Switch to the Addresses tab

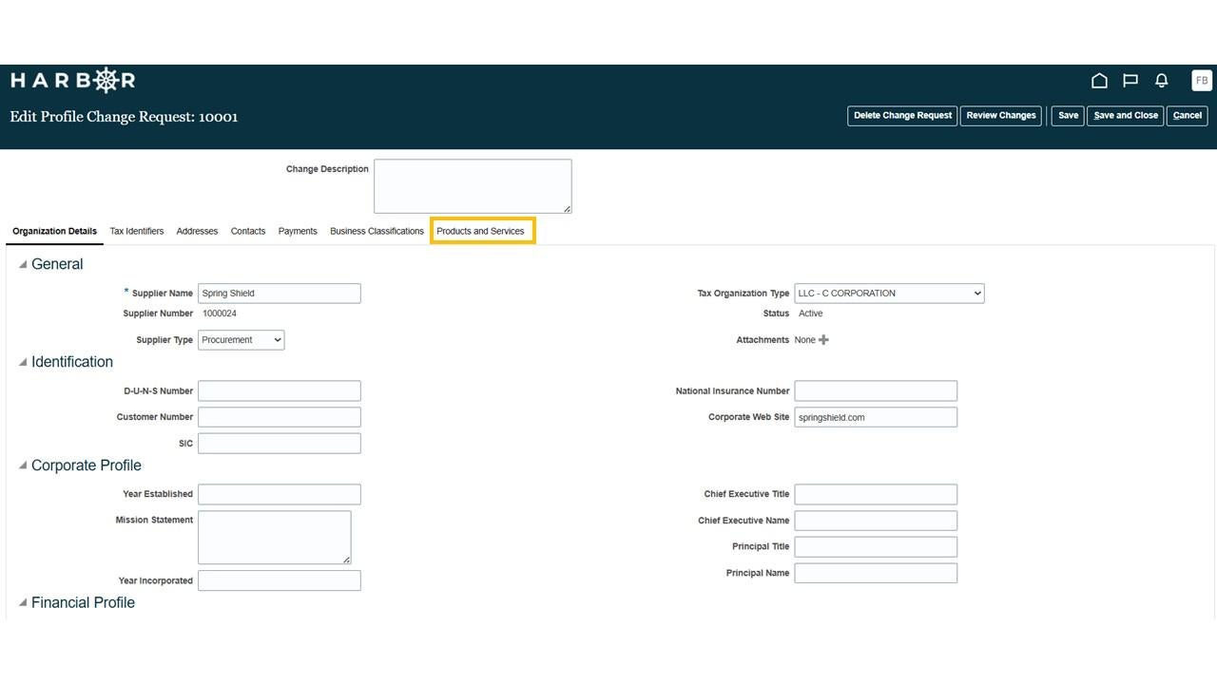[x=197, y=231]
